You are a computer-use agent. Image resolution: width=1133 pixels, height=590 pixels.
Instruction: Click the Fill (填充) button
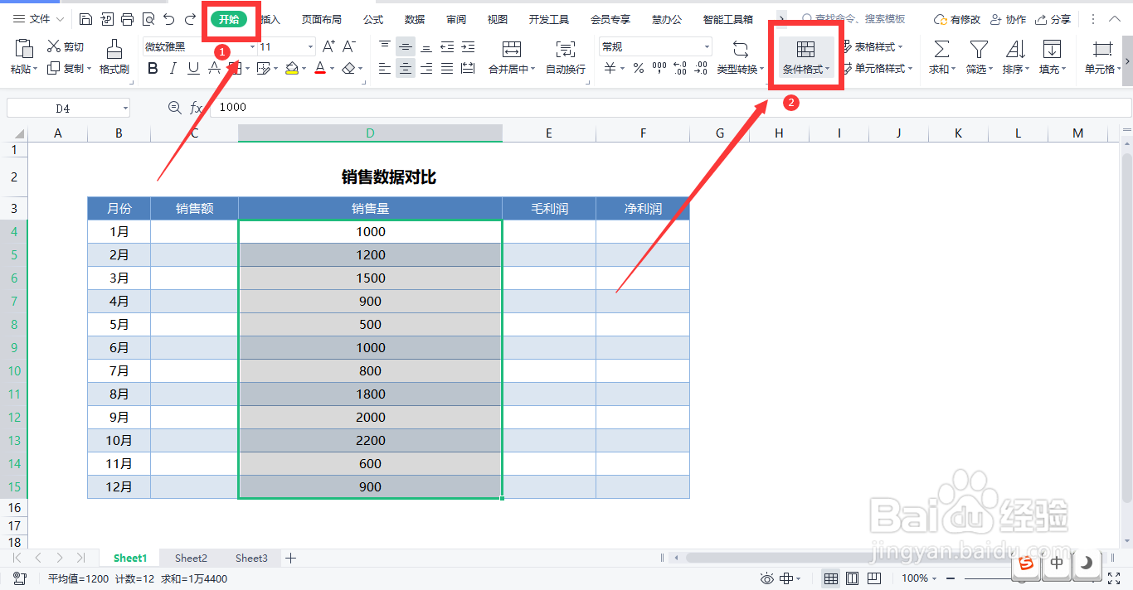click(1052, 57)
